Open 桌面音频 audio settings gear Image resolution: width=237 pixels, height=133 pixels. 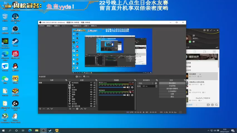click(132, 95)
